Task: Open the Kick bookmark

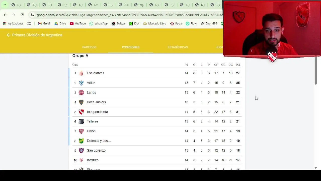Action: coord(134,24)
